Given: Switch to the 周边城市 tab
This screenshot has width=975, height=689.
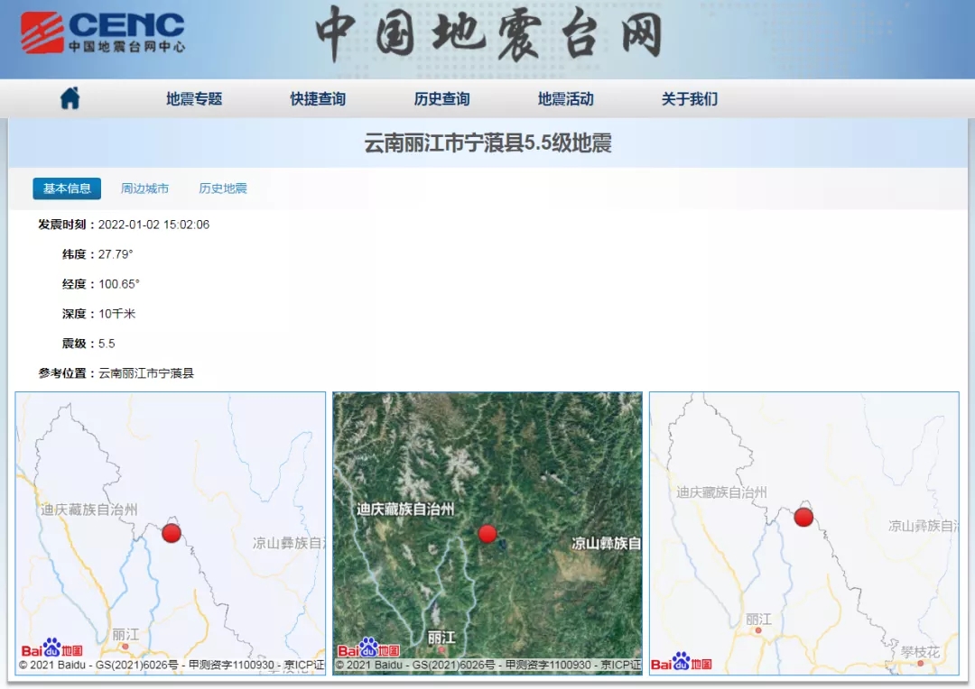Looking at the screenshot, I should pos(144,188).
